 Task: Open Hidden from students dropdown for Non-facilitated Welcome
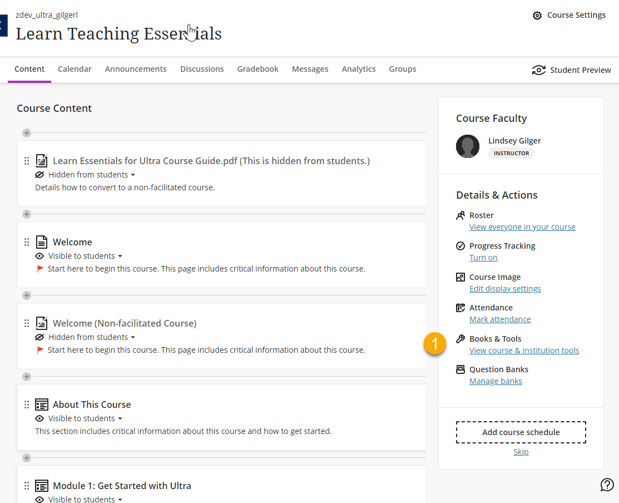(92, 337)
